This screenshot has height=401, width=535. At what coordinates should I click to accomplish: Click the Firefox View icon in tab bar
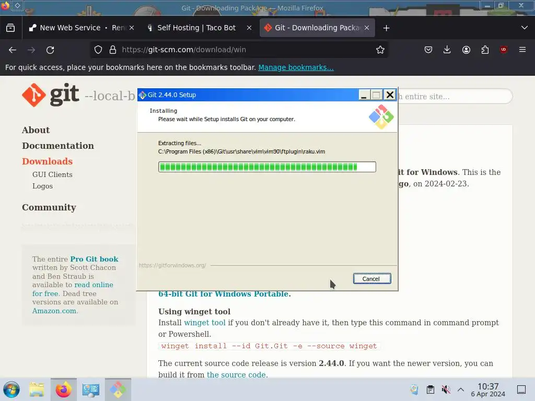[x=10, y=28]
